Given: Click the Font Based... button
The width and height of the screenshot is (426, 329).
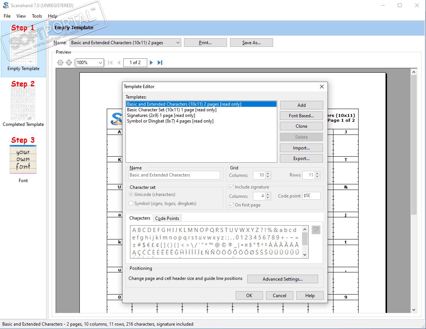Looking at the screenshot, I should click(x=301, y=116).
